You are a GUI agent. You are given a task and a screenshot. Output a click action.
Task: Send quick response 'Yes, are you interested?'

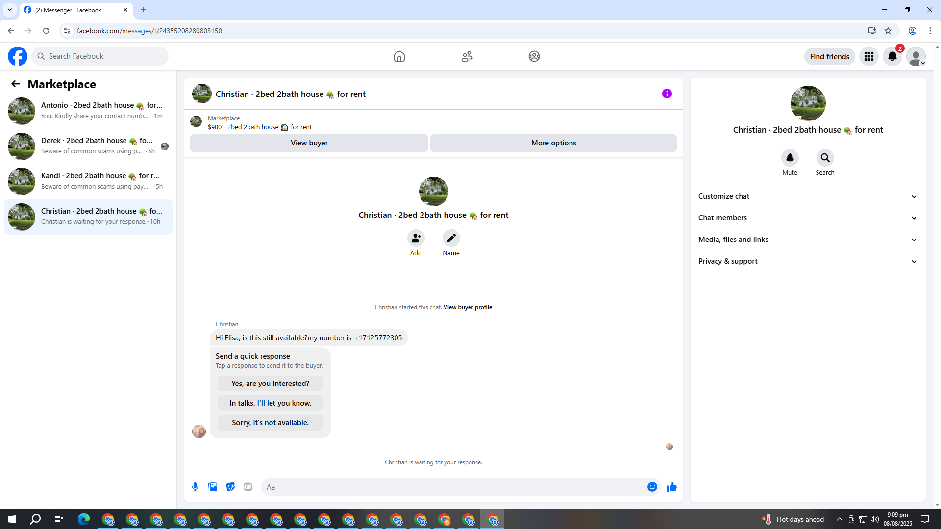click(x=270, y=384)
